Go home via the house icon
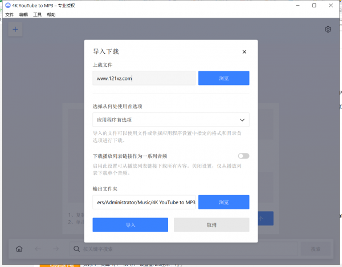This screenshot has width=342, height=267. click(x=19, y=249)
